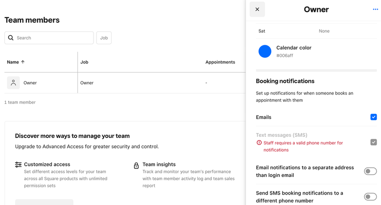
Task: Open the three-dot more options menu
Action: [375, 10]
